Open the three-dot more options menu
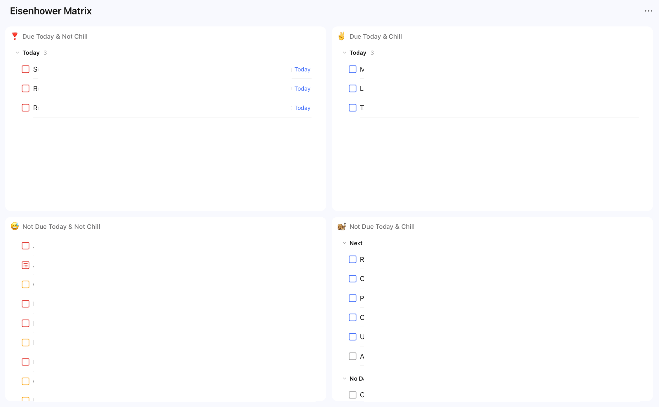The image size is (659, 407). coord(648,11)
